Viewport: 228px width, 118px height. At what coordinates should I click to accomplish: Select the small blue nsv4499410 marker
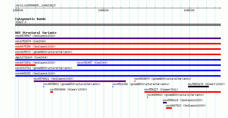(148, 97)
